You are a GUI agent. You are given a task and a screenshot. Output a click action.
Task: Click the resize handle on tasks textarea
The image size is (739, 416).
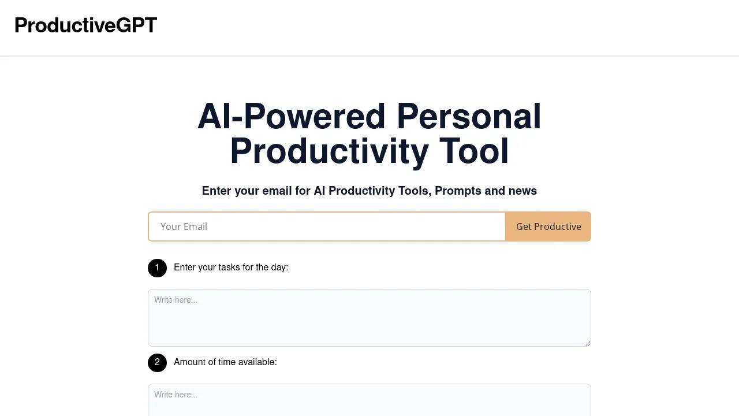pyautogui.click(x=588, y=343)
